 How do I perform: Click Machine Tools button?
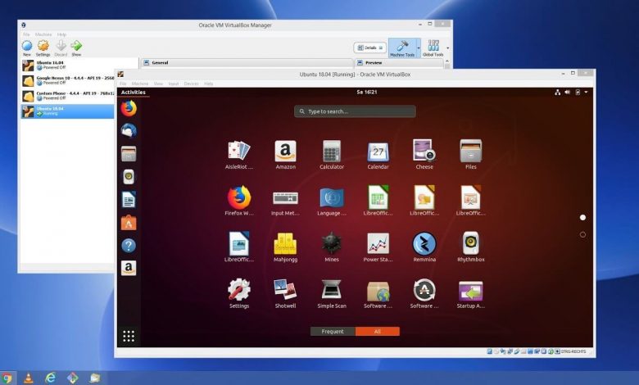[x=401, y=48]
